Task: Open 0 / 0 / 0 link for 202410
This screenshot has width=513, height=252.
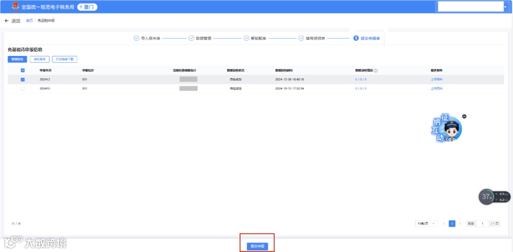Action: pyautogui.click(x=361, y=89)
